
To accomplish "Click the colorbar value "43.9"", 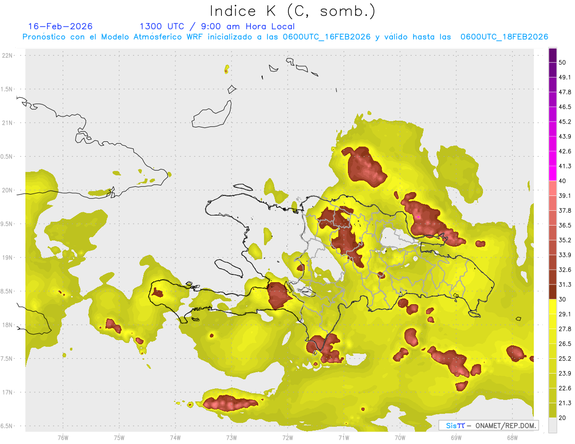I will (565, 137).
